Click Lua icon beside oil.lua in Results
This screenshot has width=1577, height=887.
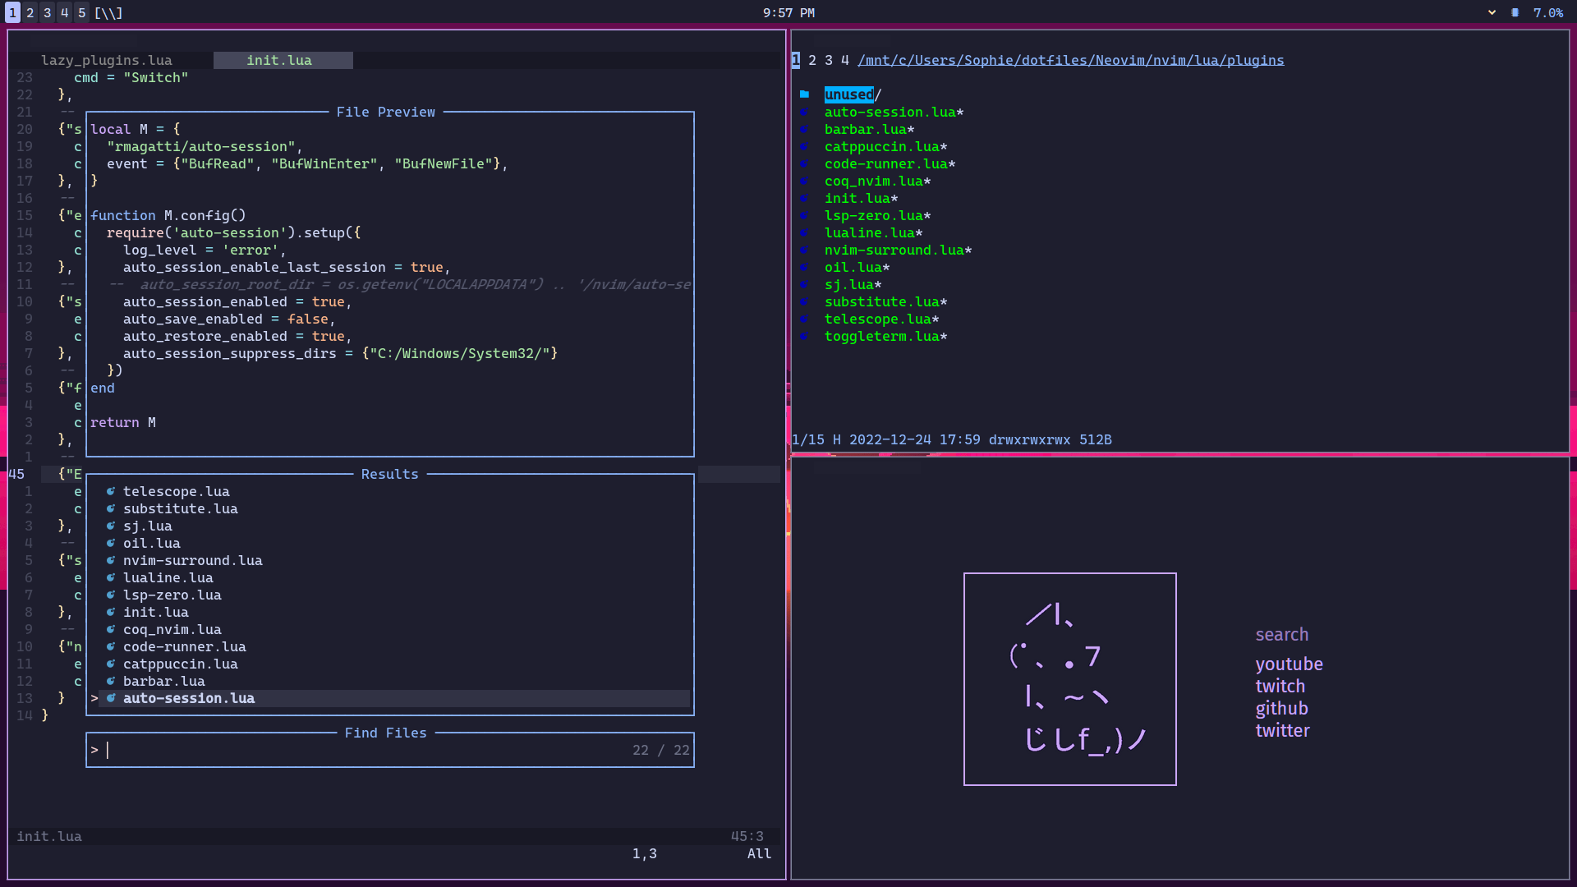(111, 543)
